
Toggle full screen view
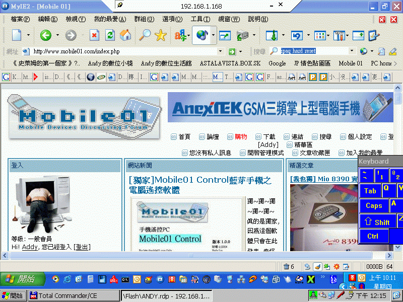click(225, 35)
